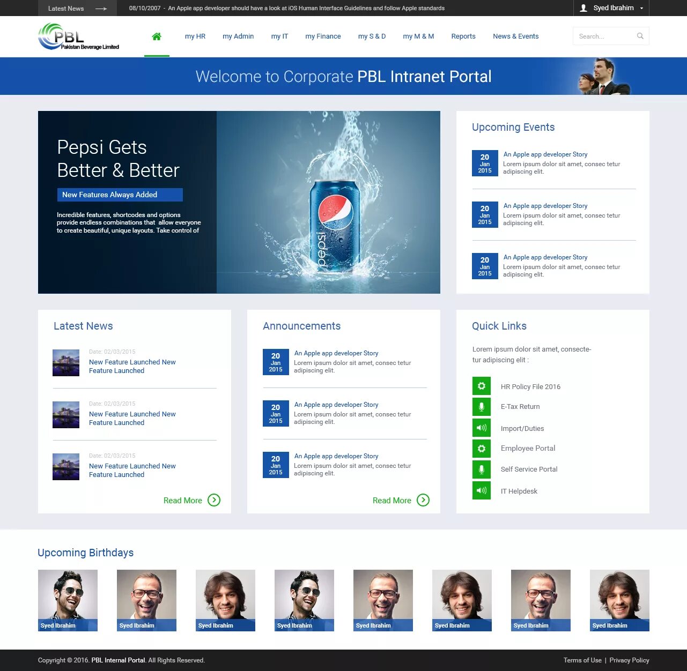Click Read More text in Announcements
This screenshot has width=687, height=671.
point(392,500)
